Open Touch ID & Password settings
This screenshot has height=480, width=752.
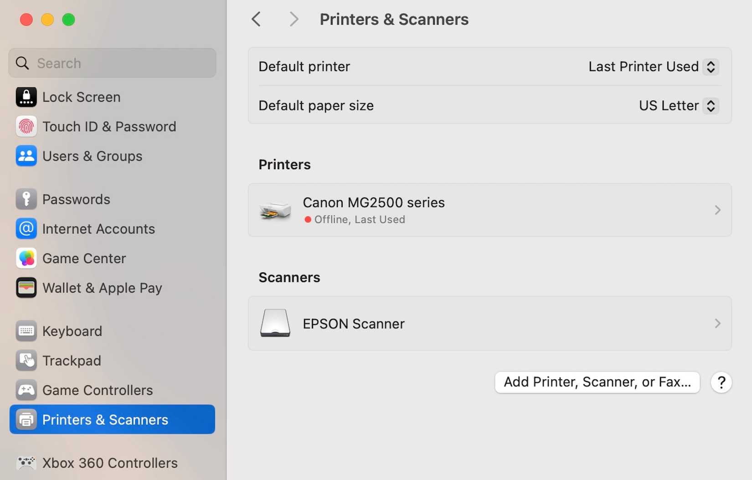(x=112, y=127)
